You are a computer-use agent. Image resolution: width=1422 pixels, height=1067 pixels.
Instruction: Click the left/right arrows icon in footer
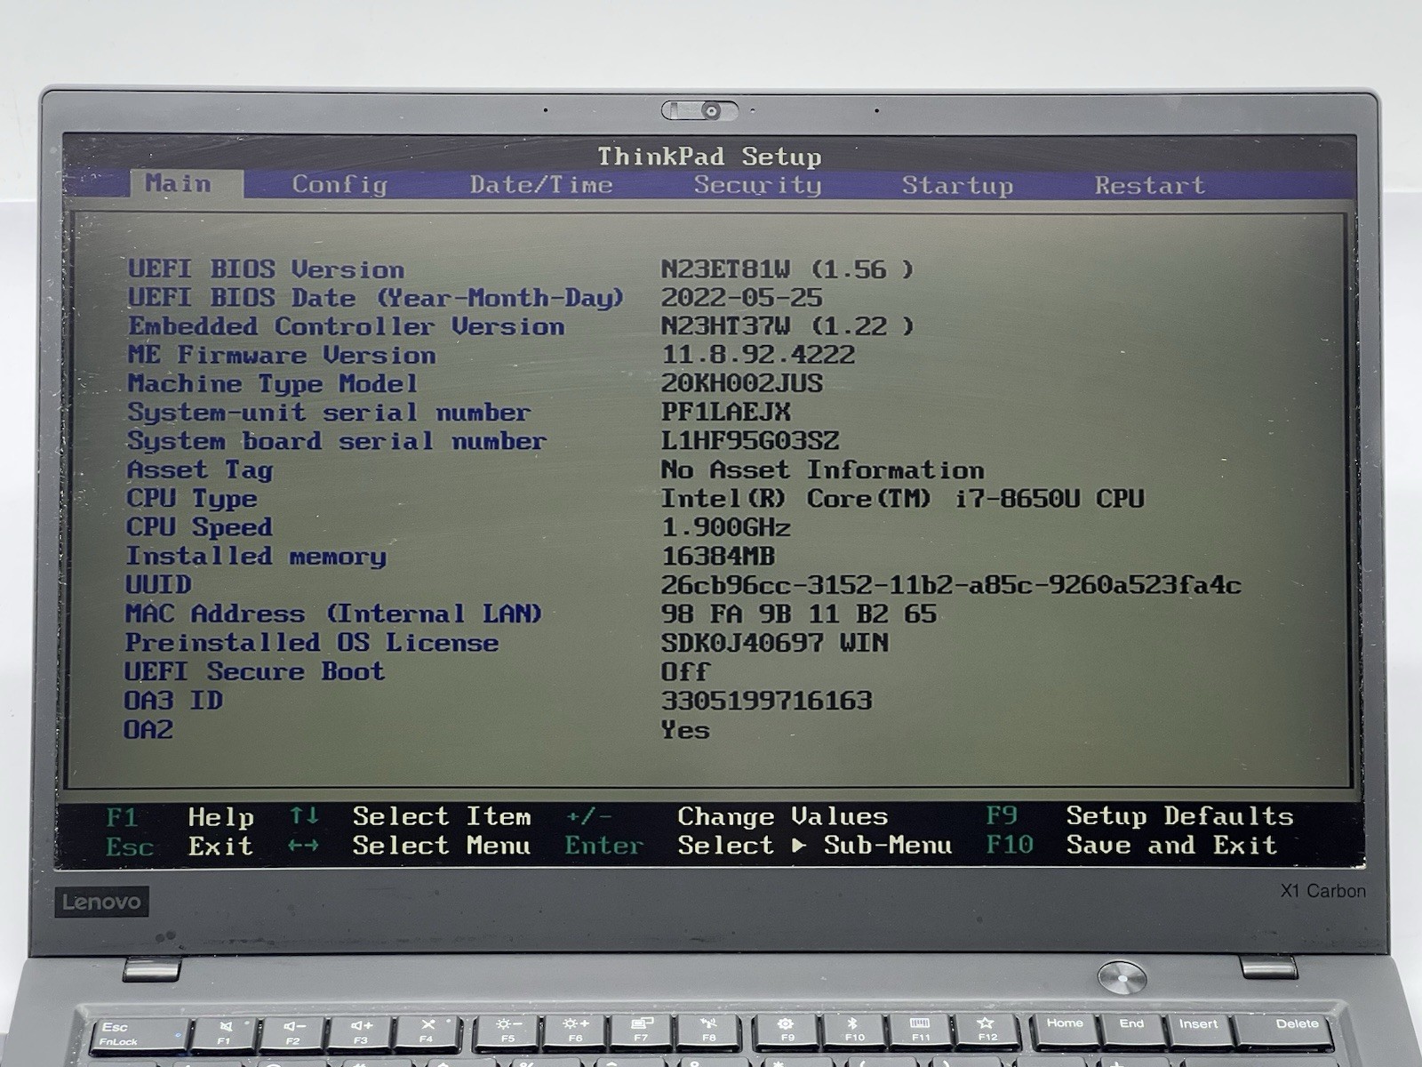[303, 845]
